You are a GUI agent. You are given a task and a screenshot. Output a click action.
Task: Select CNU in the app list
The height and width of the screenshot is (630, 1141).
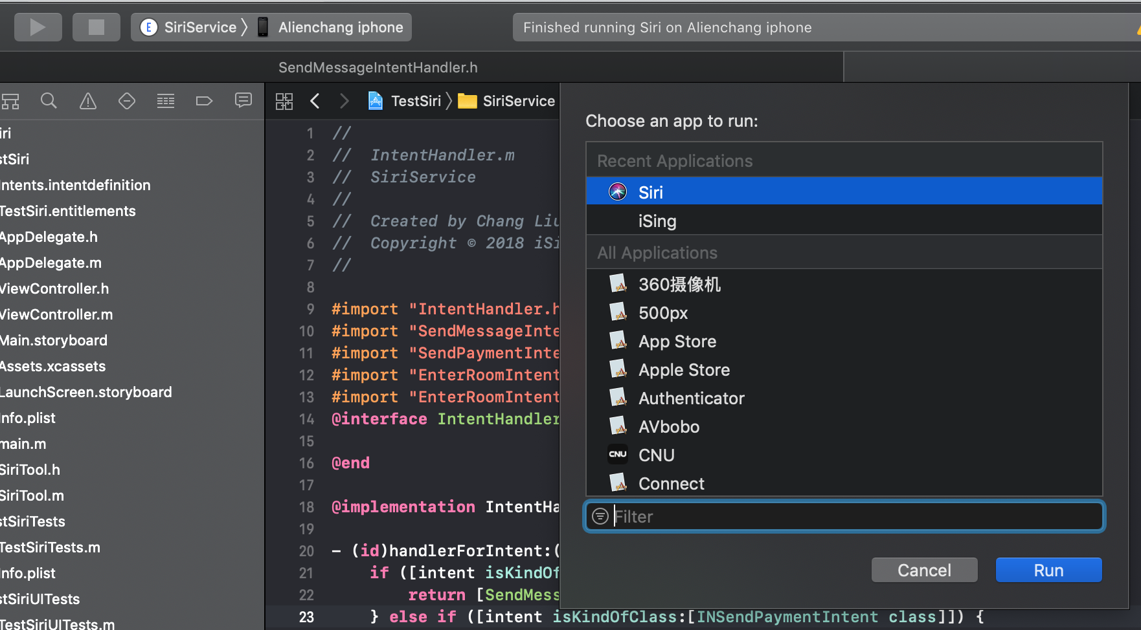click(x=844, y=455)
